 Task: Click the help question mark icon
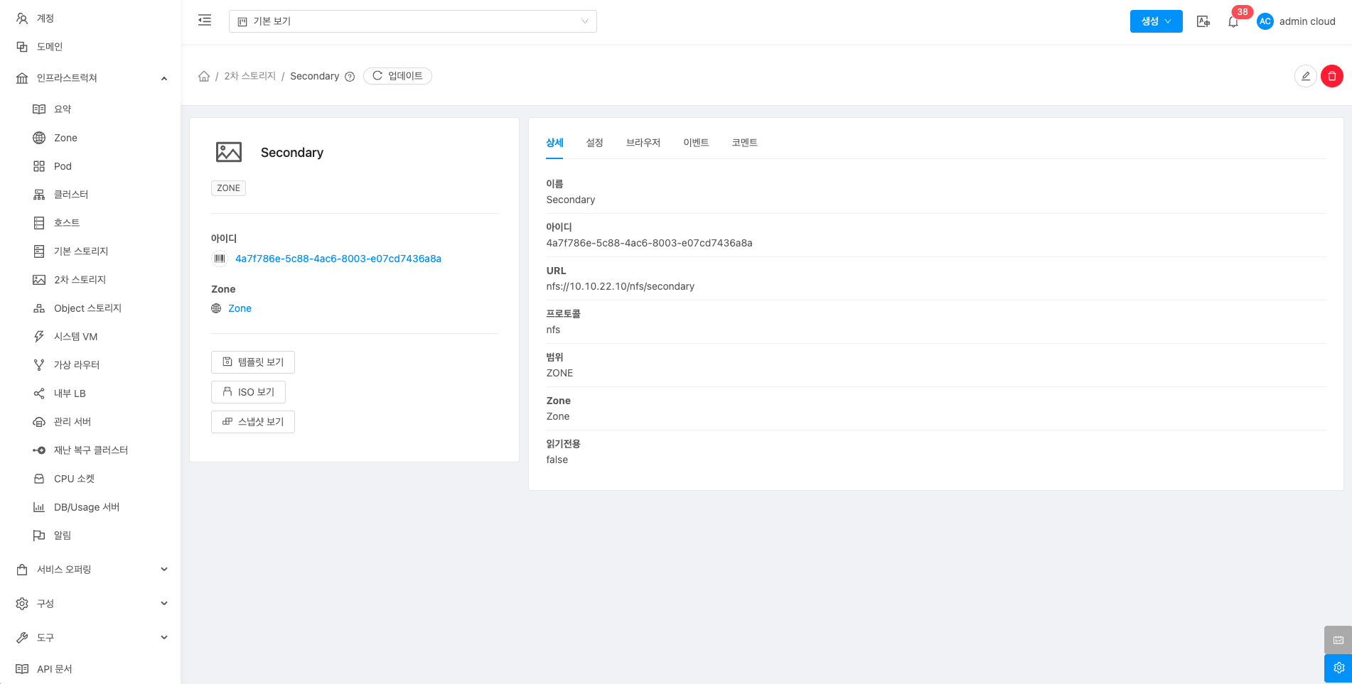[x=350, y=77]
